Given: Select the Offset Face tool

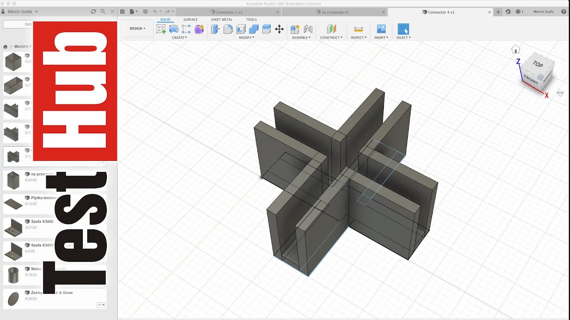Looking at the screenshot, I should point(266,29).
